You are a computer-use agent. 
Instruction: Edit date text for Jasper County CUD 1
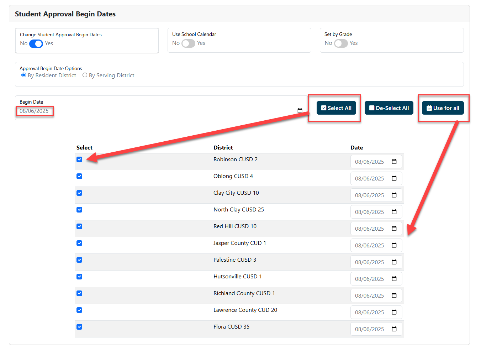[369, 245]
